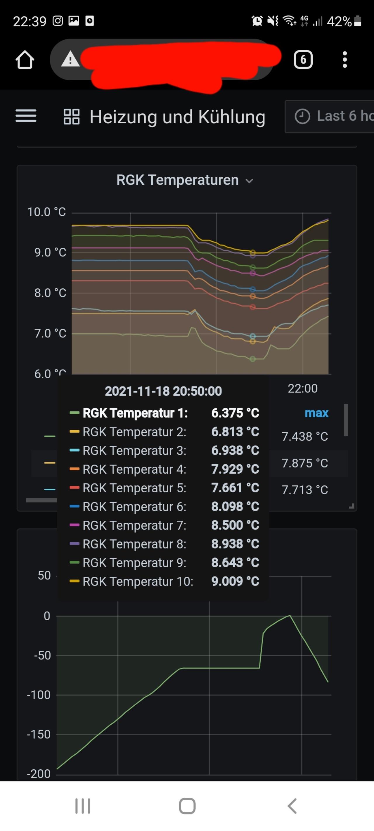Click RGK Temperatur 10 tooltip row
Screen dimensions: 374x831
coord(164,581)
